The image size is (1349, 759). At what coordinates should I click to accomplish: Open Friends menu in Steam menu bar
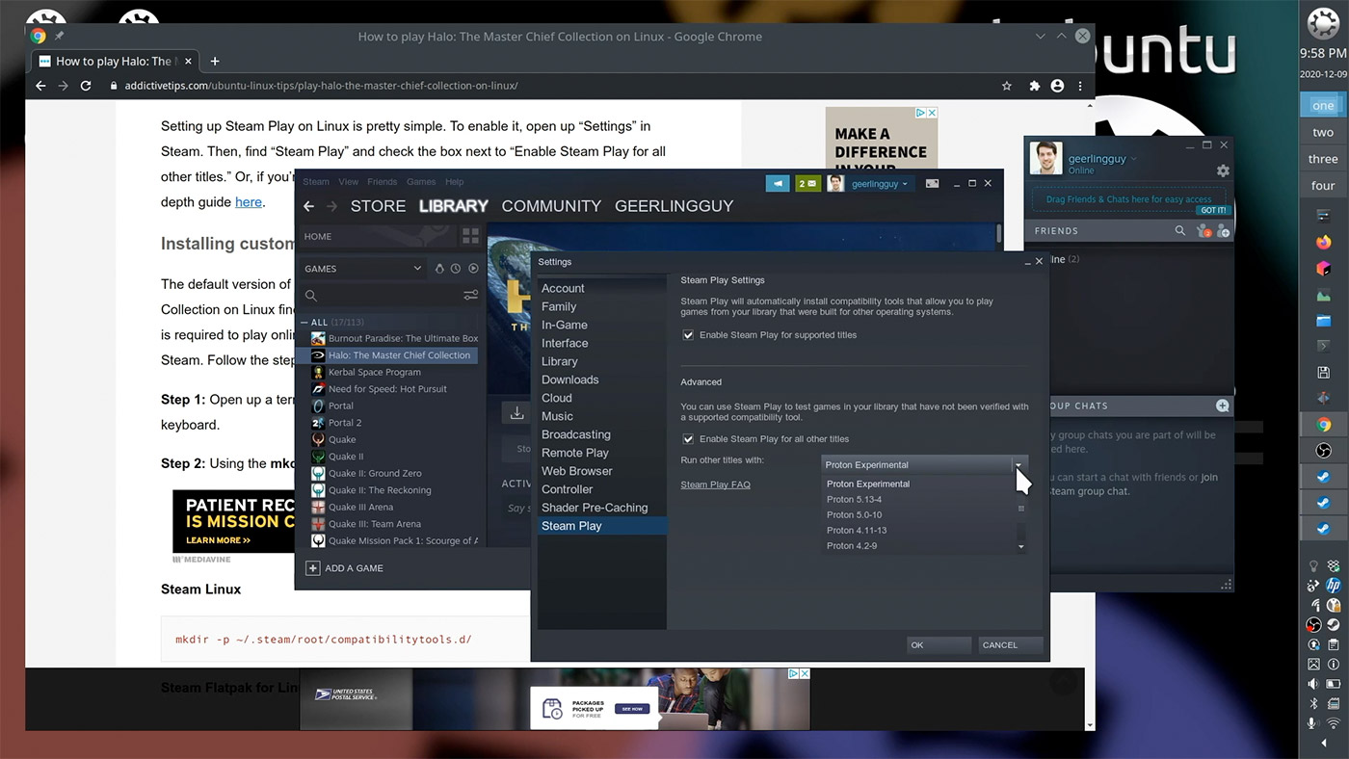pyautogui.click(x=382, y=182)
